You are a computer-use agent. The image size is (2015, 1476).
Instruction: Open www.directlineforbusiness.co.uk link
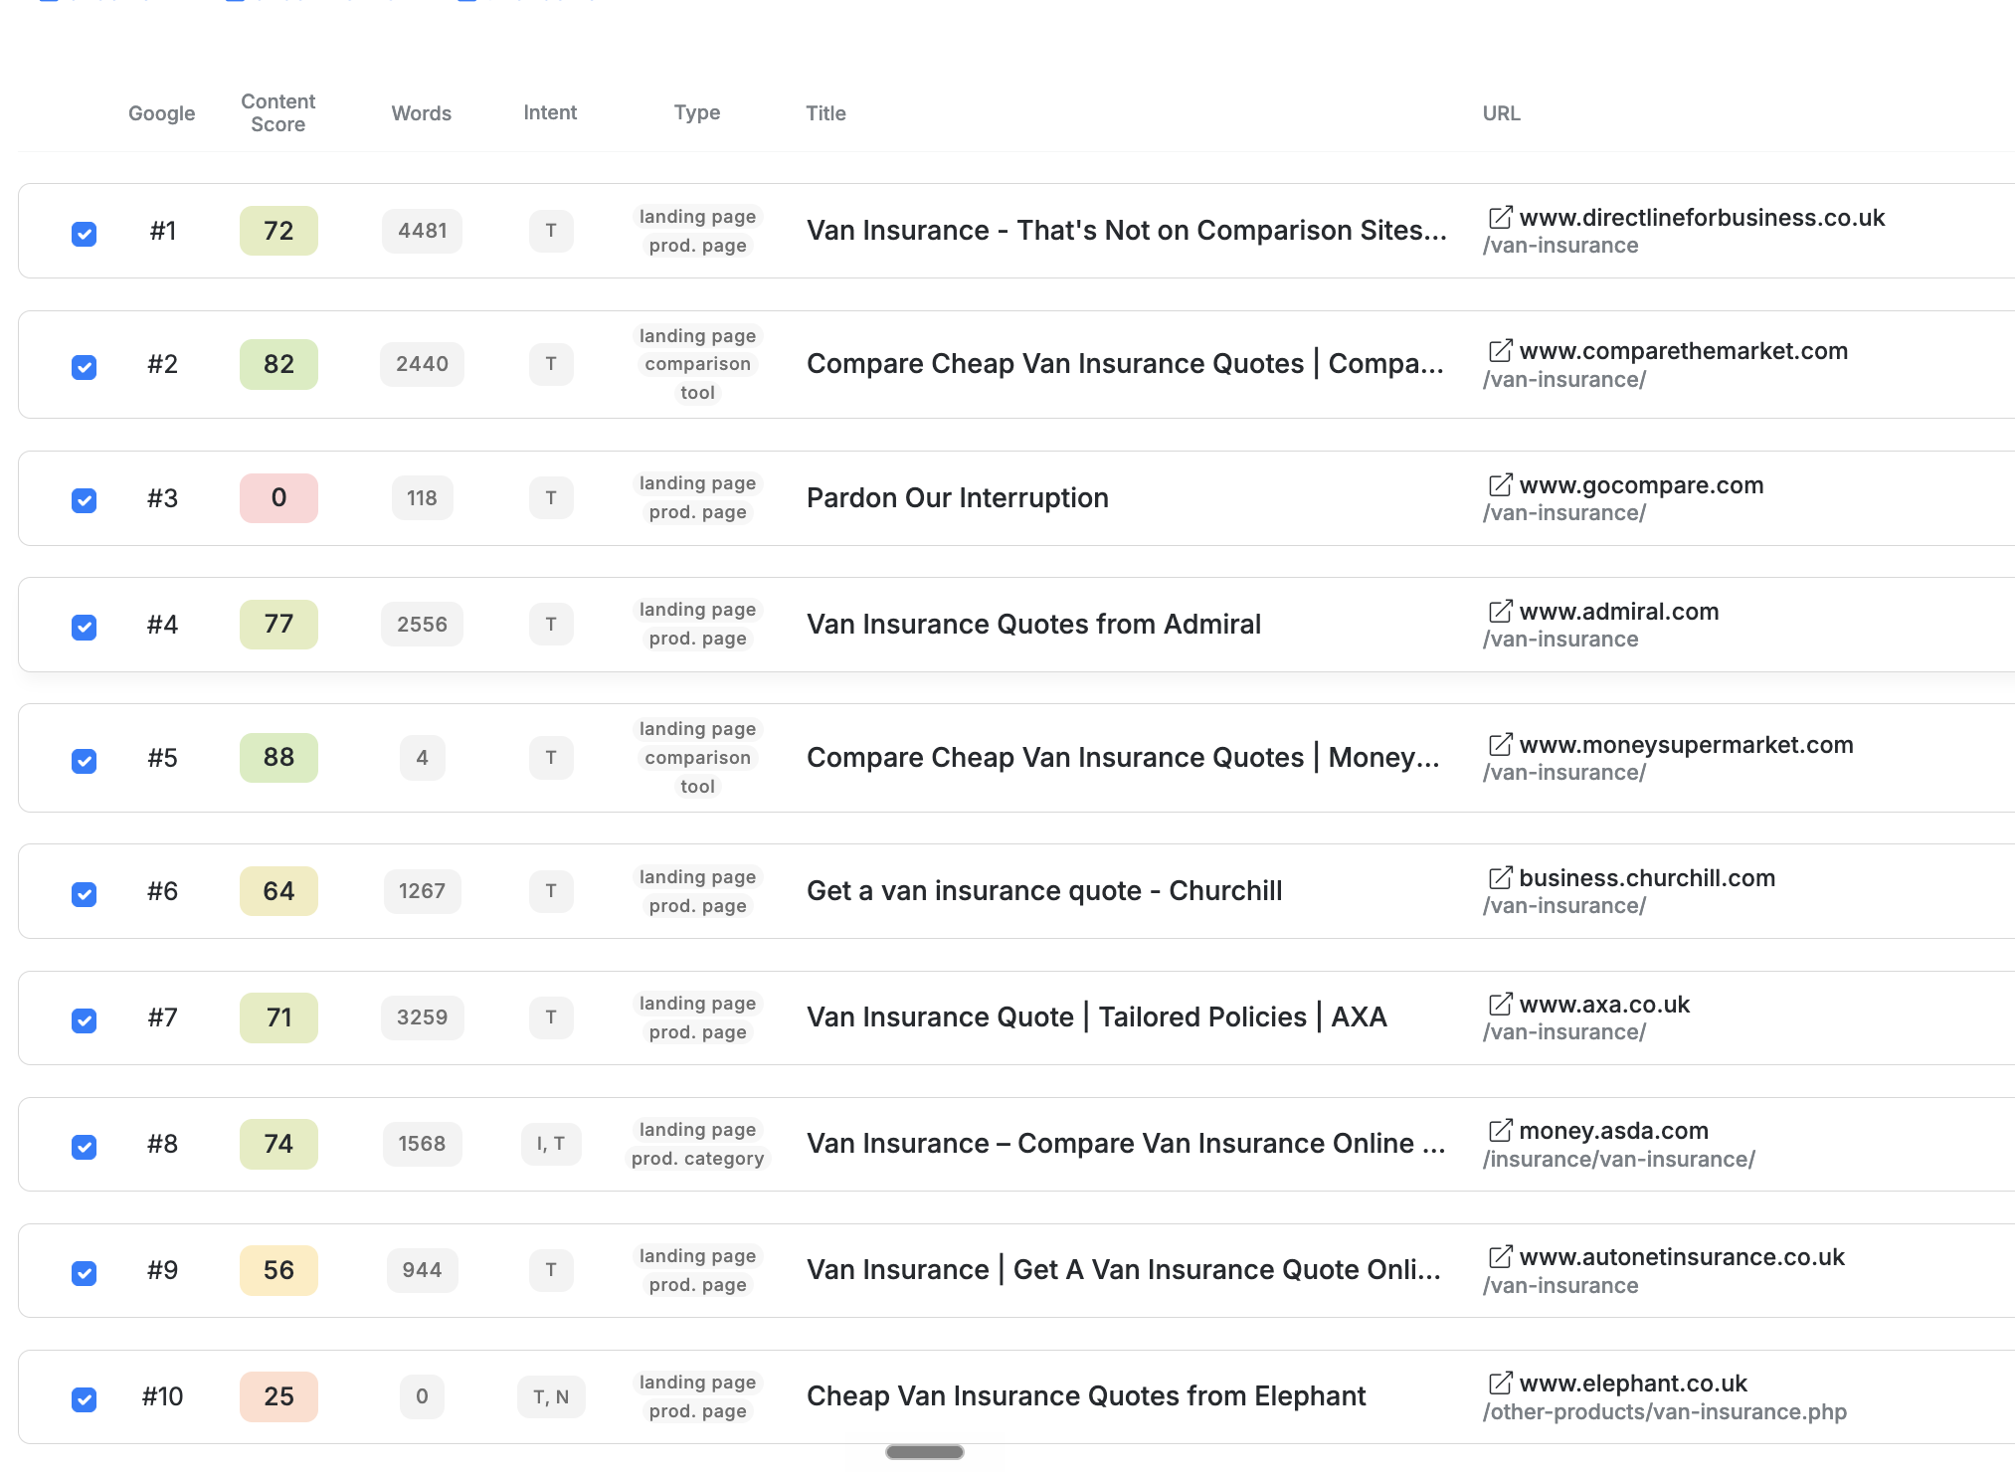(1702, 217)
